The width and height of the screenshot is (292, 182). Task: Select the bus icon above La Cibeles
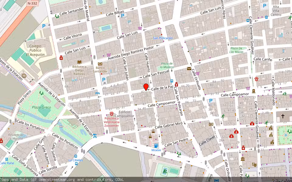pos(76,156)
